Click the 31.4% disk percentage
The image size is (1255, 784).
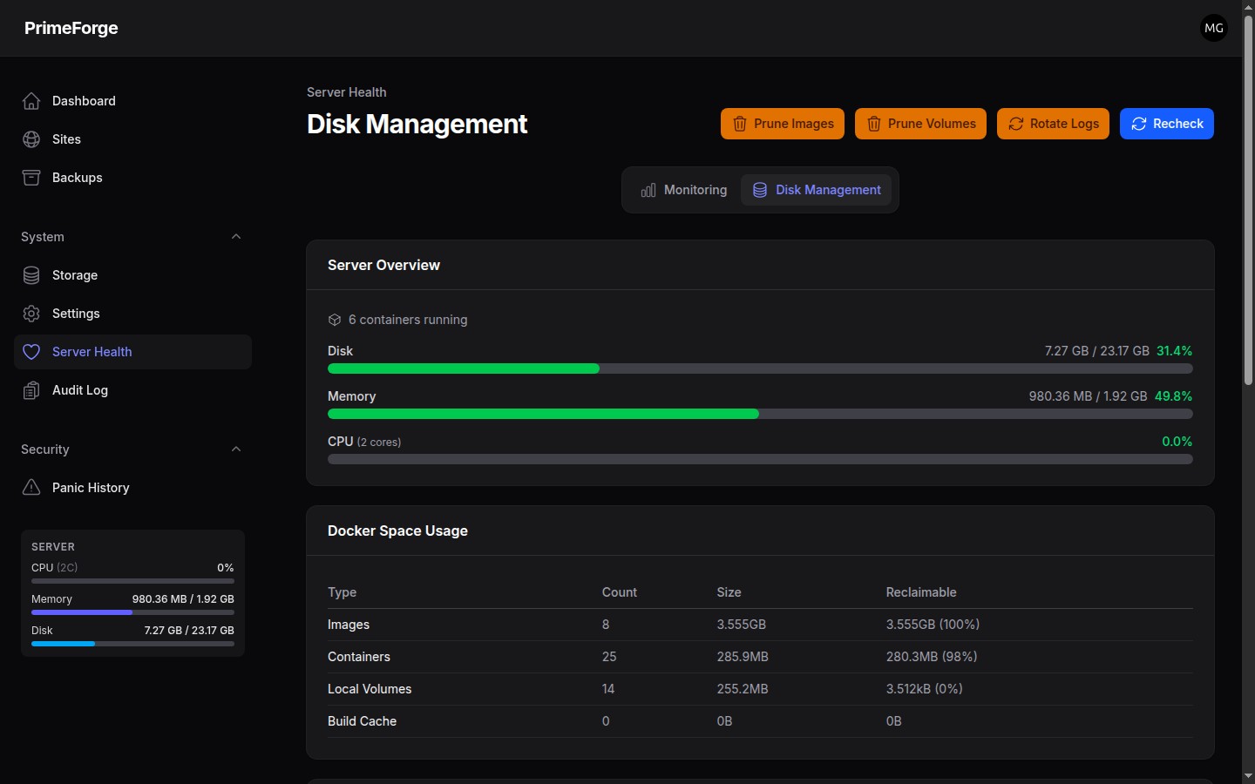click(1175, 351)
